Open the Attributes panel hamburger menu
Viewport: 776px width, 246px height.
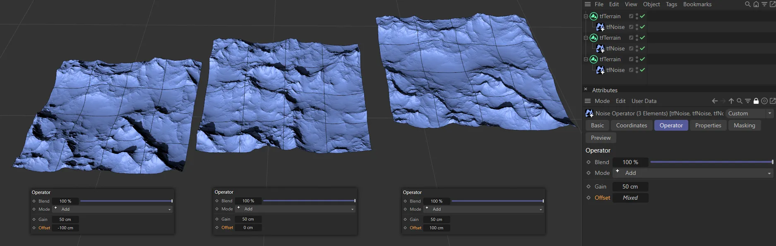[587, 101]
